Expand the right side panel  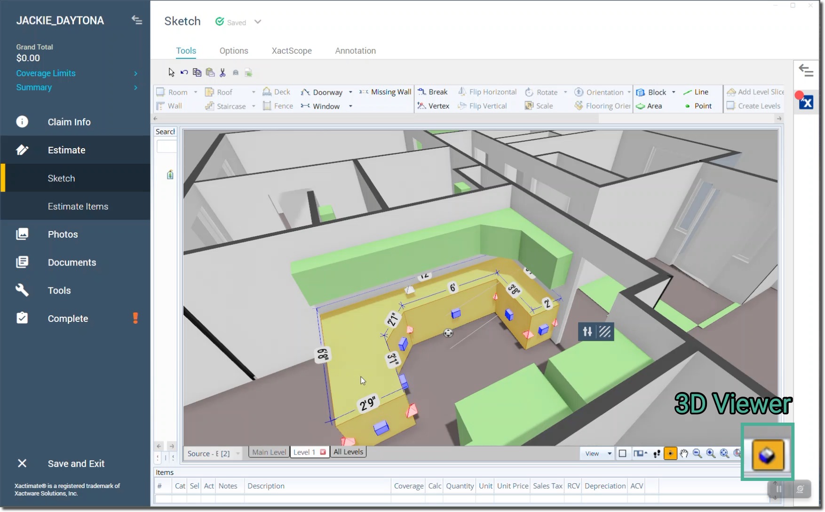pyautogui.click(x=806, y=71)
